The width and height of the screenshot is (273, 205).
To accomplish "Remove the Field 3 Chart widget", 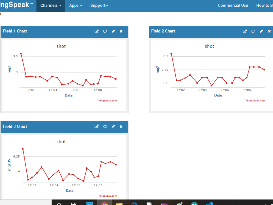I will pos(121,127).
